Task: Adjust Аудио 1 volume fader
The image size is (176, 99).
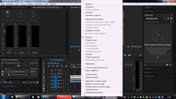Action: [x=4, y=31]
